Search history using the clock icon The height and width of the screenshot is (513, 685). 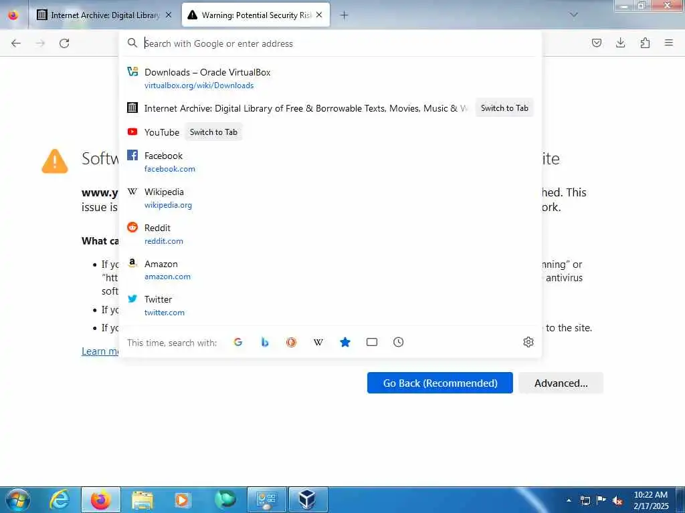(x=399, y=343)
